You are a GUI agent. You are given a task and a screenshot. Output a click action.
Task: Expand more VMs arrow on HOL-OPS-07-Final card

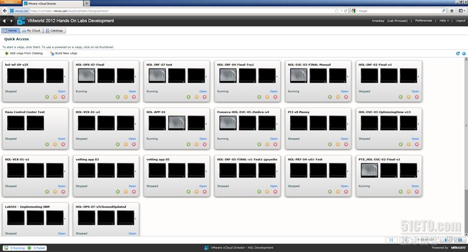tap(136, 76)
